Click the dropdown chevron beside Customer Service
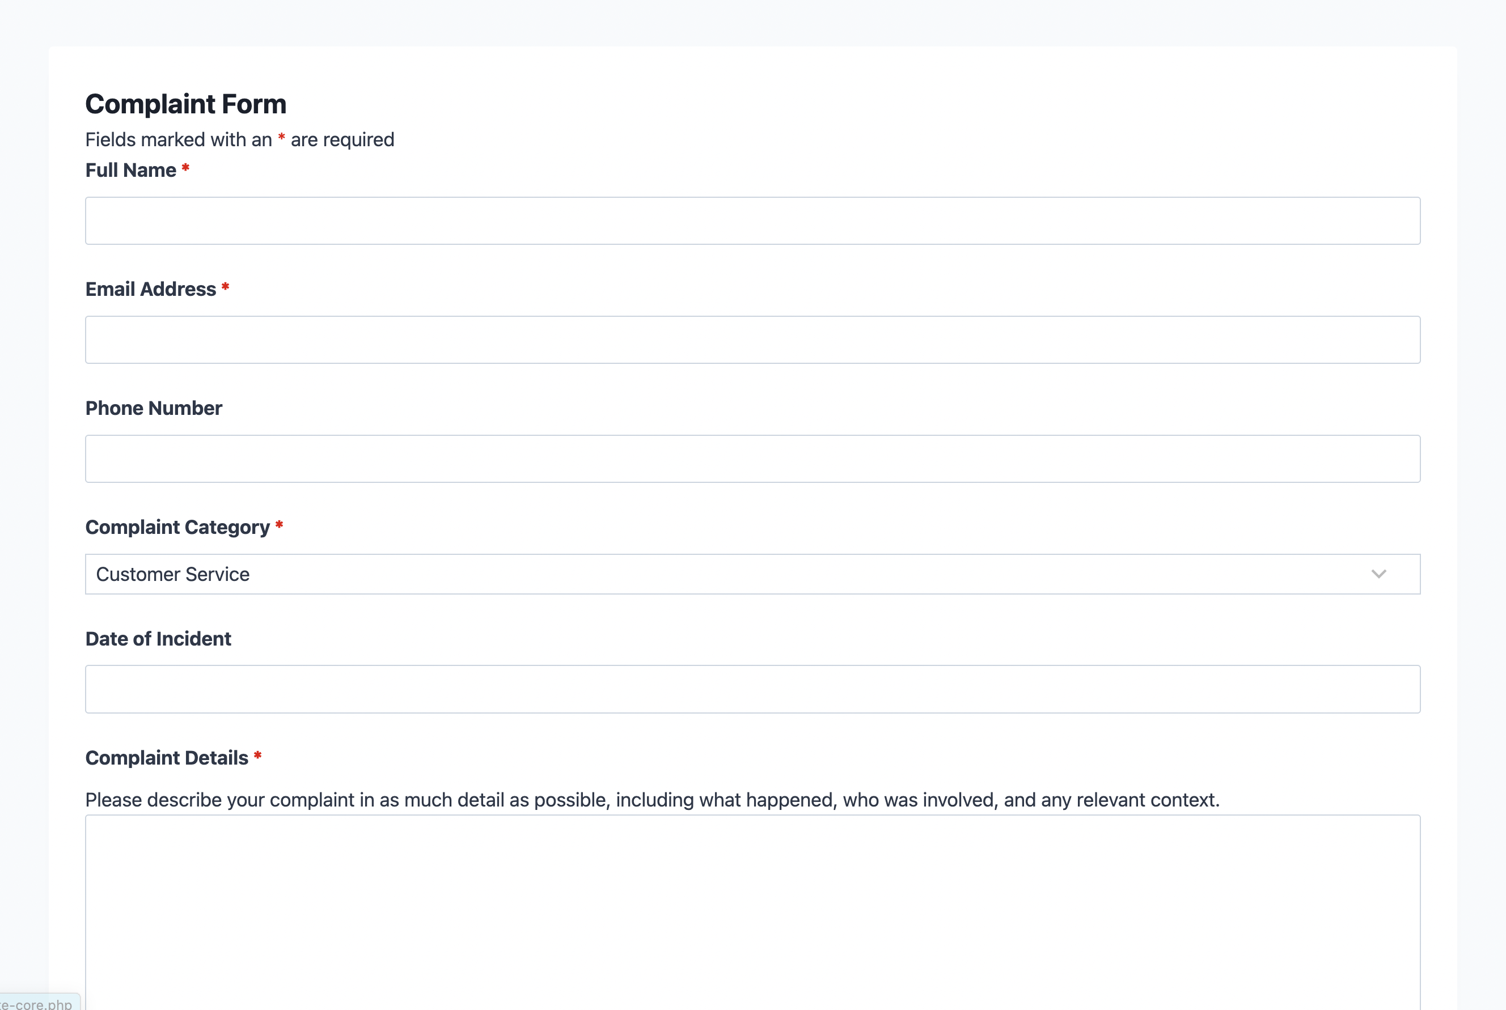The image size is (1506, 1010). pyautogui.click(x=1380, y=574)
